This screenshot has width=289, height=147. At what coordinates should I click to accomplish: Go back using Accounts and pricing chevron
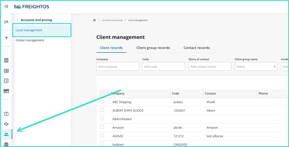click(18, 20)
